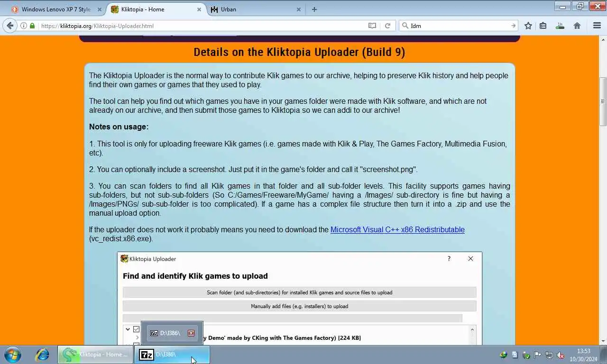Open the Windows Start menu orb
This screenshot has width=607, height=364.
(13, 355)
